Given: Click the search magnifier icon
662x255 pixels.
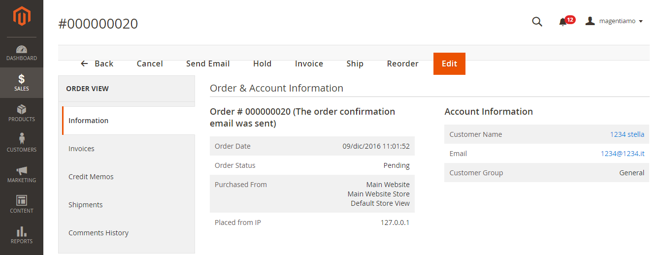Looking at the screenshot, I should tap(537, 22).
